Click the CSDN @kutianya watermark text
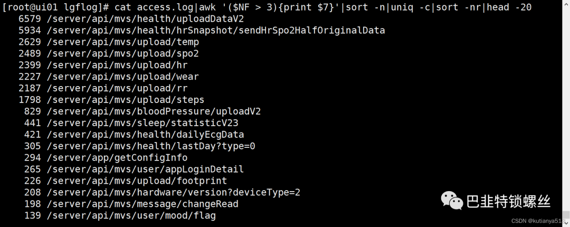The width and height of the screenshot is (570, 227). (x=539, y=221)
